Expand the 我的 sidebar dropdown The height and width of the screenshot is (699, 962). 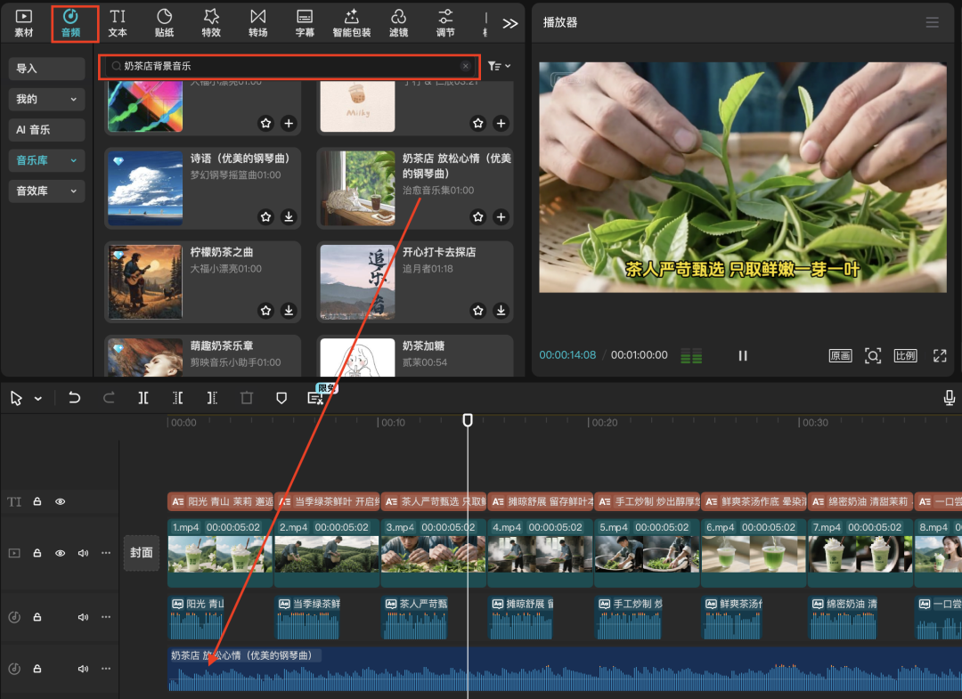point(46,99)
